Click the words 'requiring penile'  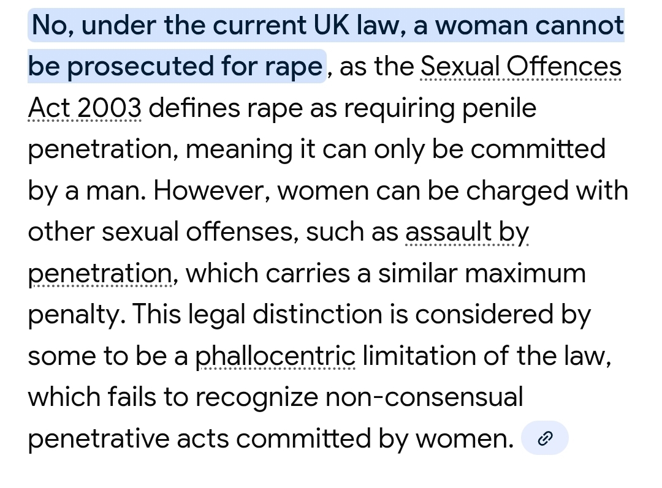pyautogui.click(x=440, y=108)
